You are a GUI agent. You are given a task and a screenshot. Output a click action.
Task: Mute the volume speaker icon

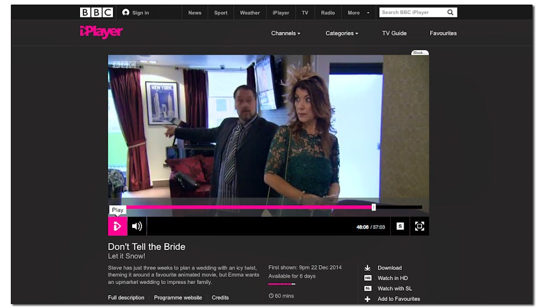tap(137, 226)
